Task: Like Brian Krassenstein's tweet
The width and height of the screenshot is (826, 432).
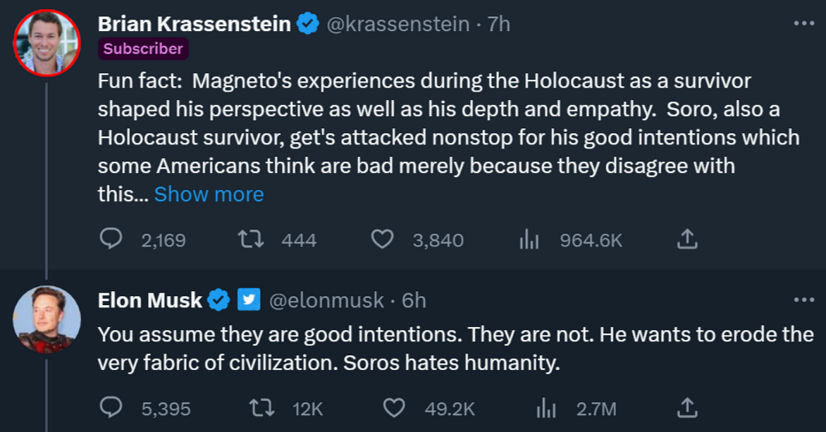Action: coord(381,239)
